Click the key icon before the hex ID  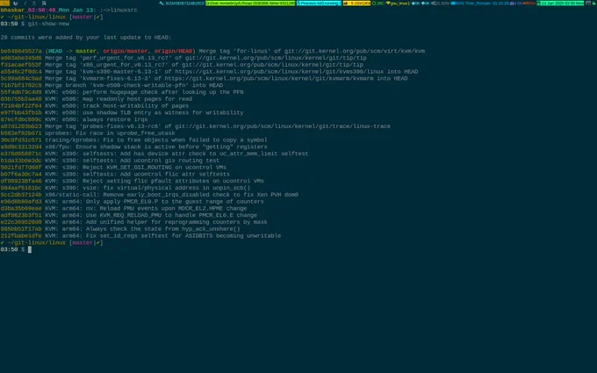(162, 3)
